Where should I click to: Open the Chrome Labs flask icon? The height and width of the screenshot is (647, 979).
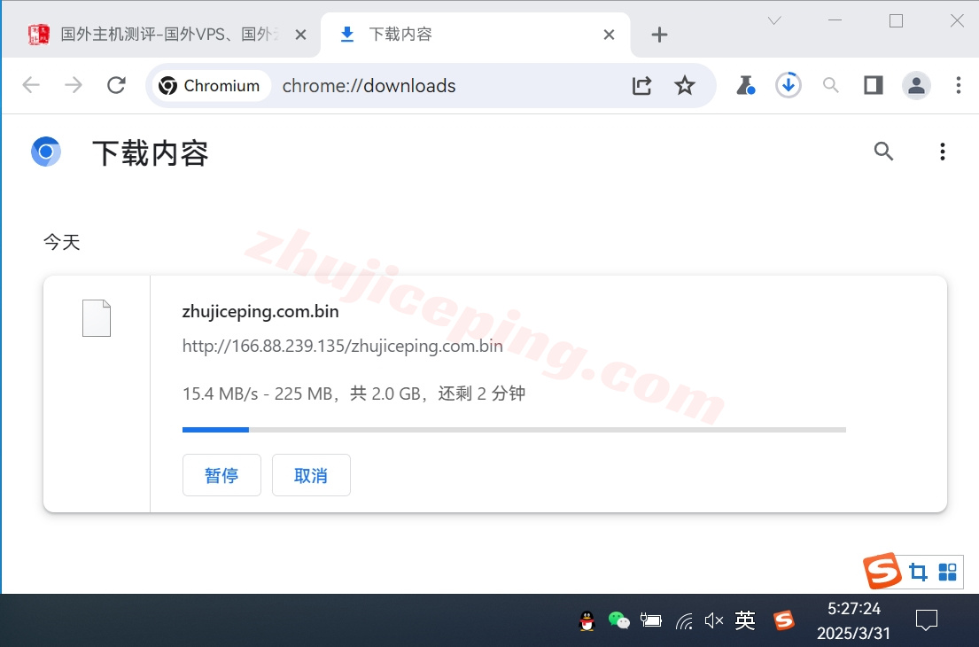tap(745, 86)
